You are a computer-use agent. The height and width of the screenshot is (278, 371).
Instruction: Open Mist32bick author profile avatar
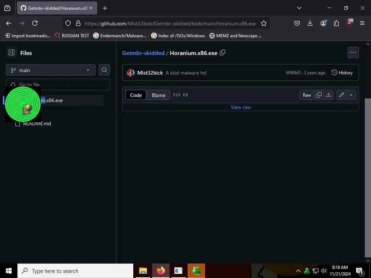click(x=130, y=73)
